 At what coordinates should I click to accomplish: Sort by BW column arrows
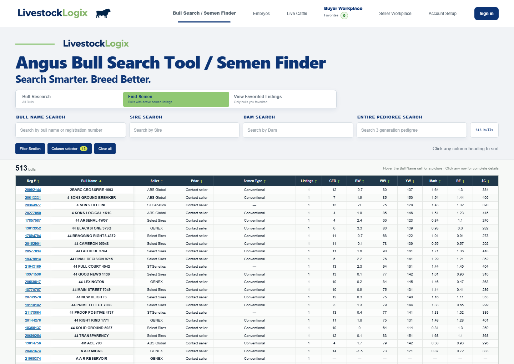pos(363,181)
